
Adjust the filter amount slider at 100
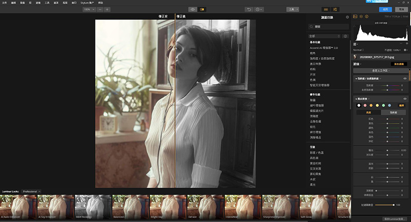coord(384,205)
